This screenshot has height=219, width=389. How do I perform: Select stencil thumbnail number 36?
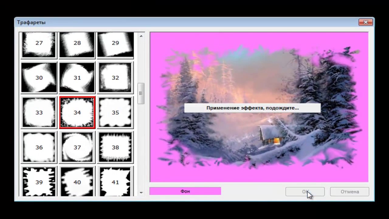(x=39, y=147)
